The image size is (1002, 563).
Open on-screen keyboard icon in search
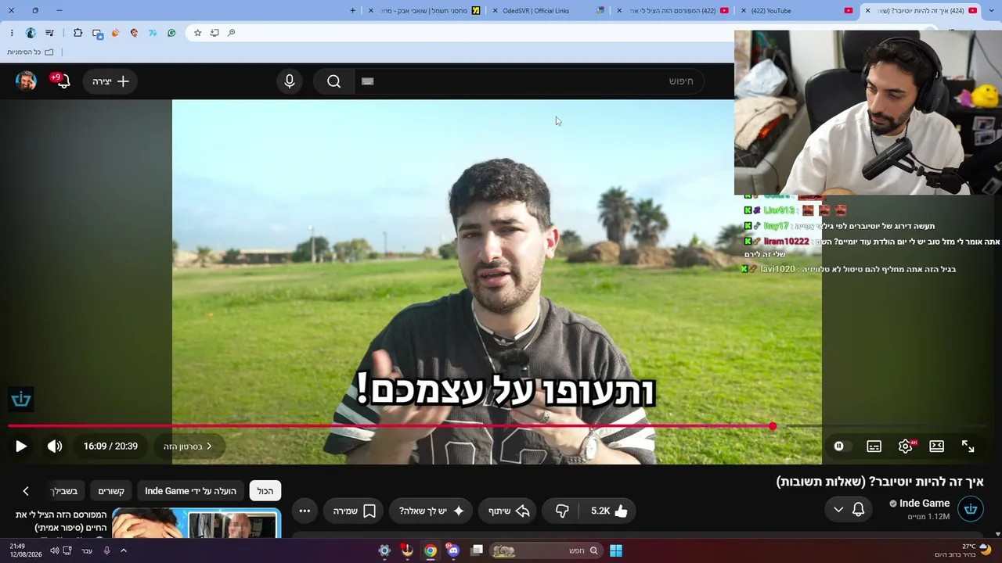click(x=368, y=81)
